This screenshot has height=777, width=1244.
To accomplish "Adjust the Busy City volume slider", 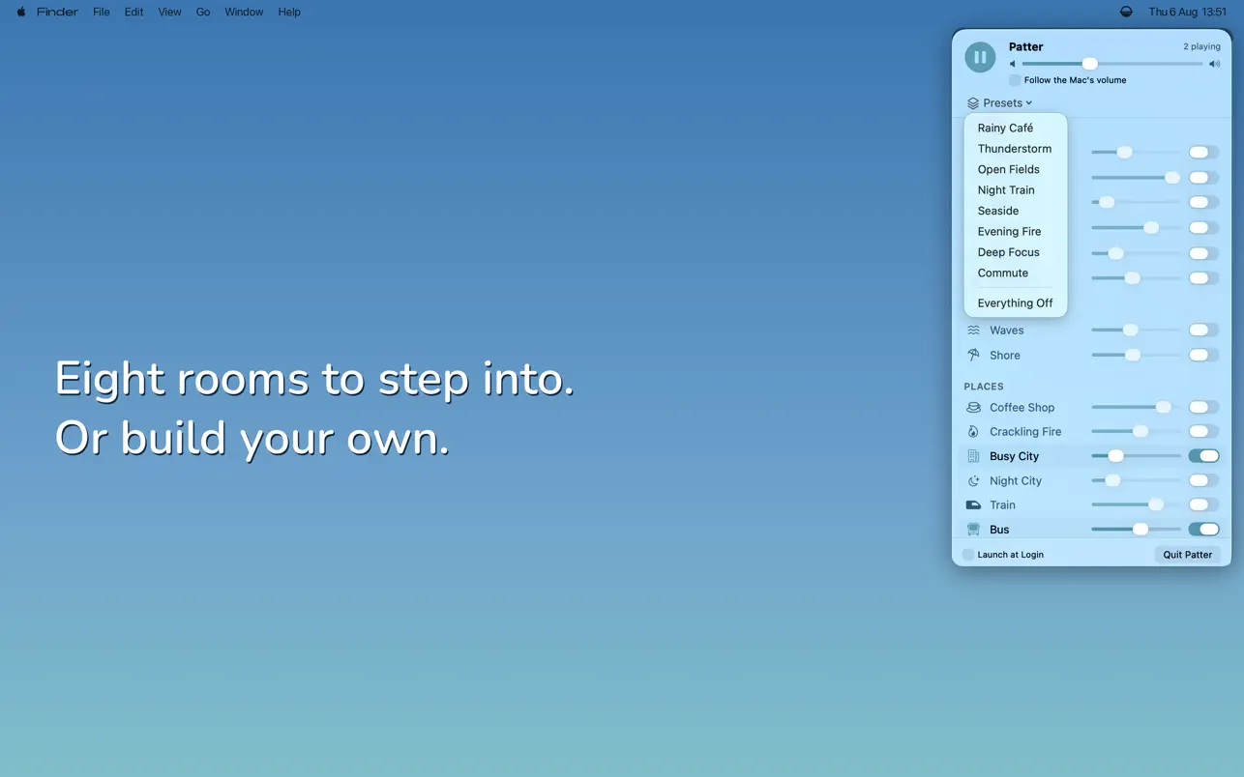I will pos(1136,456).
